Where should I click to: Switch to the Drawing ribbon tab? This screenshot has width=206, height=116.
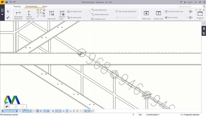[17, 6]
